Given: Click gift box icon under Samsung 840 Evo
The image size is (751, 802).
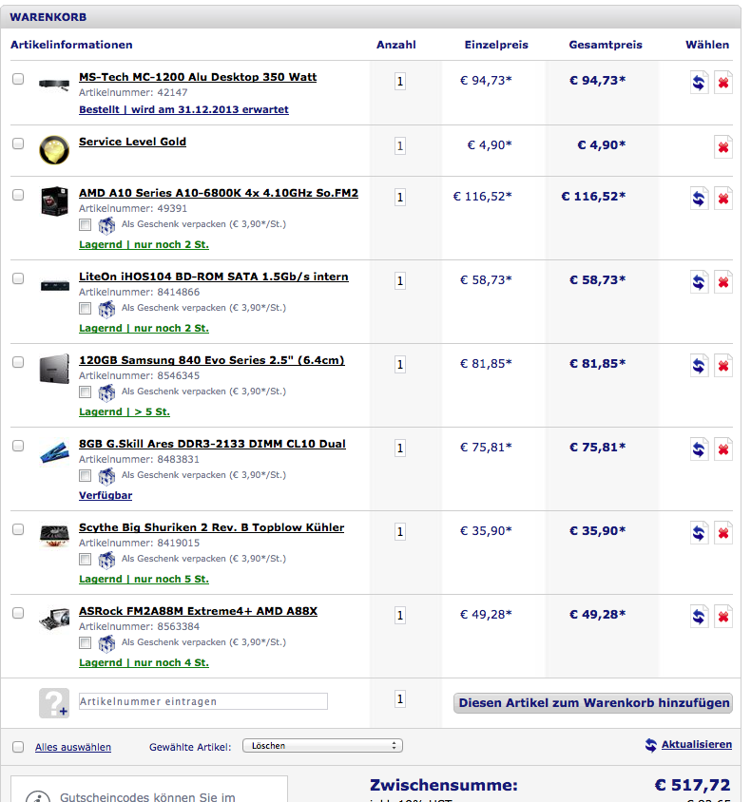Looking at the screenshot, I should (106, 392).
